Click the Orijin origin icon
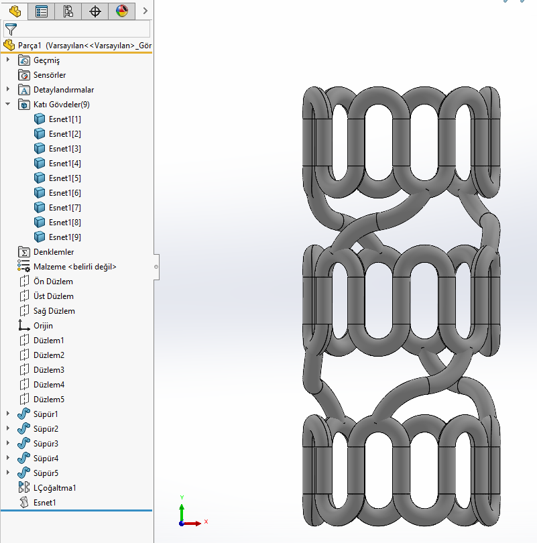537x543 pixels. (x=24, y=326)
